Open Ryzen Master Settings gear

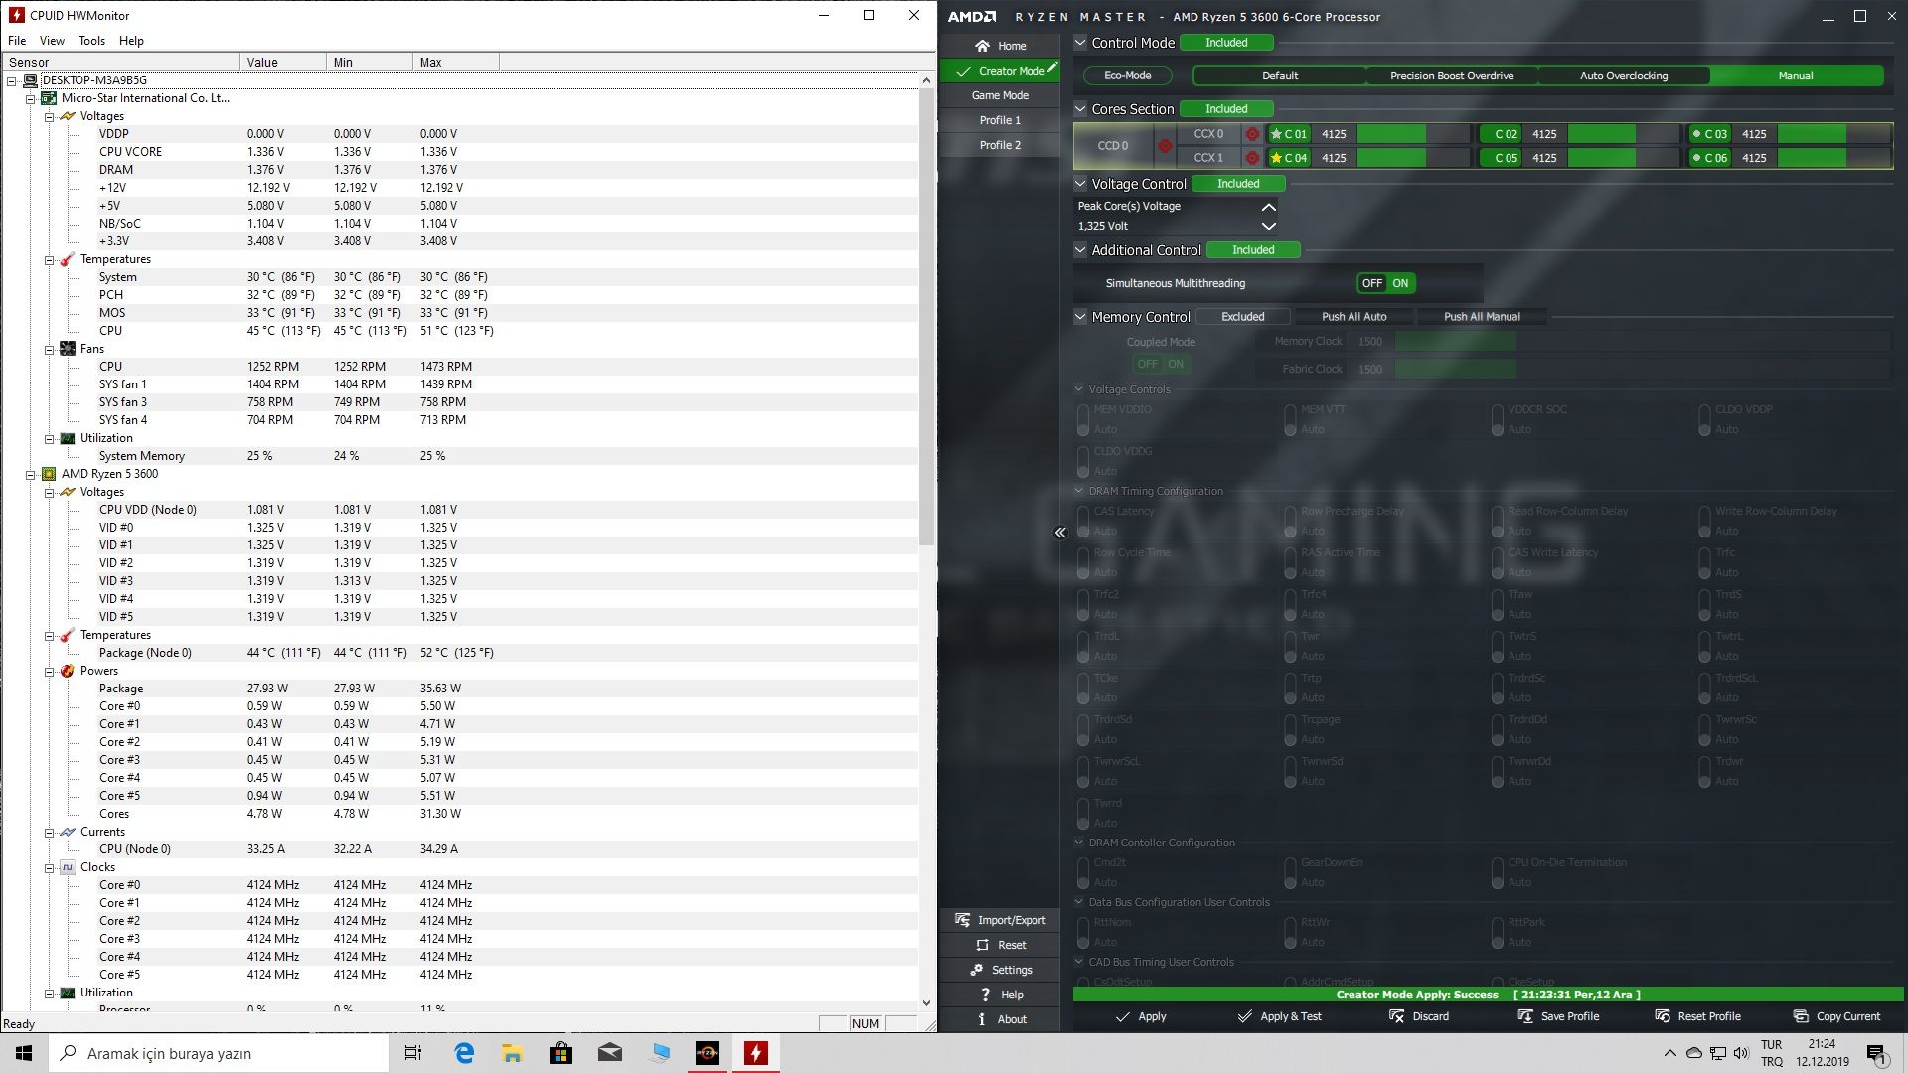click(x=976, y=970)
